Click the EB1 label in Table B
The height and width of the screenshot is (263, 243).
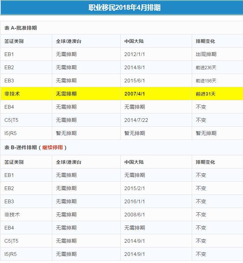click(x=9, y=175)
